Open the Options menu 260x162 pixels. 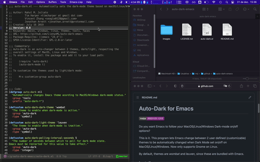click(40, 2)
